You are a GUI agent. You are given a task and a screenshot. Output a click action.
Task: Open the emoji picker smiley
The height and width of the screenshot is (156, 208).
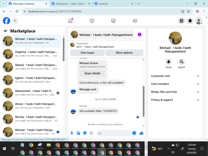pos(134,133)
